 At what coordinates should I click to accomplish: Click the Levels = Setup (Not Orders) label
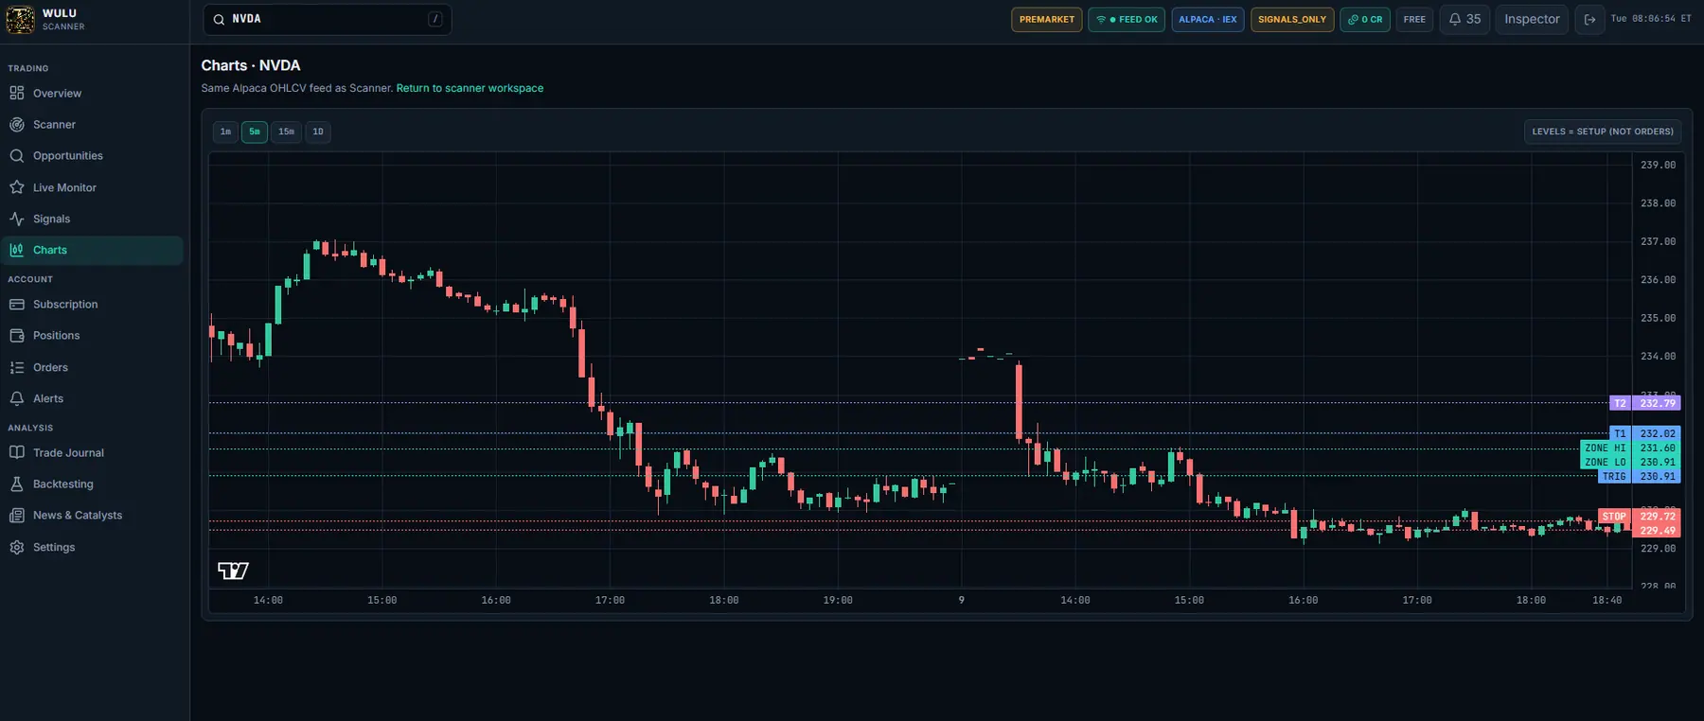[x=1603, y=132]
